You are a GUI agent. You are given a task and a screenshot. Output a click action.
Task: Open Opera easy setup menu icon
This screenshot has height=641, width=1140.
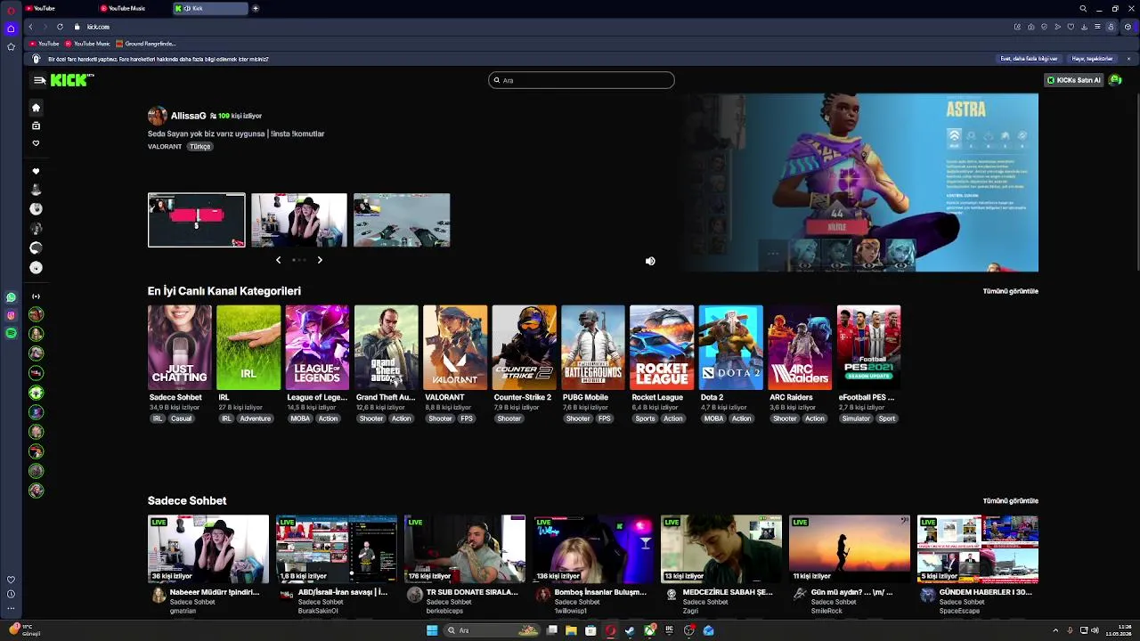1097,27
